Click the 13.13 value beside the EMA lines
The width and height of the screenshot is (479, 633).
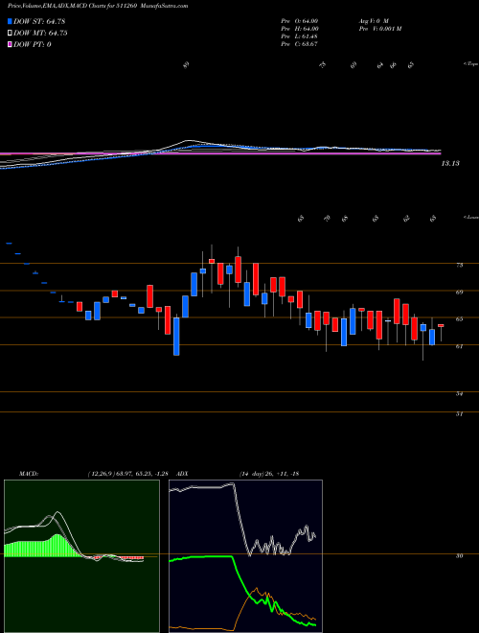(x=450, y=163)
